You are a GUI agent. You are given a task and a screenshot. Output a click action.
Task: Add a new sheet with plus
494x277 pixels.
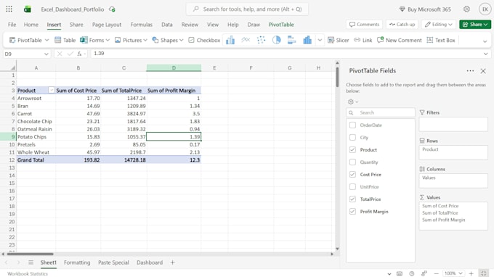[172, 262]
